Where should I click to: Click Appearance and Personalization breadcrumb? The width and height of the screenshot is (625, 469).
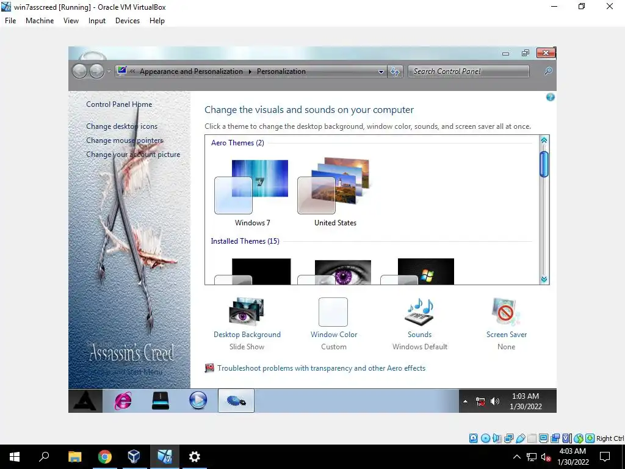pyautogui.click(x=191, y=71)
